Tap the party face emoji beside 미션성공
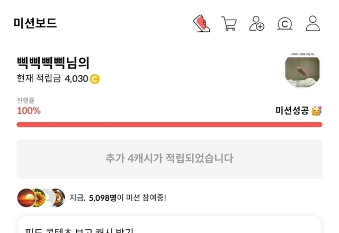339x233 pixels. [317, 111]
